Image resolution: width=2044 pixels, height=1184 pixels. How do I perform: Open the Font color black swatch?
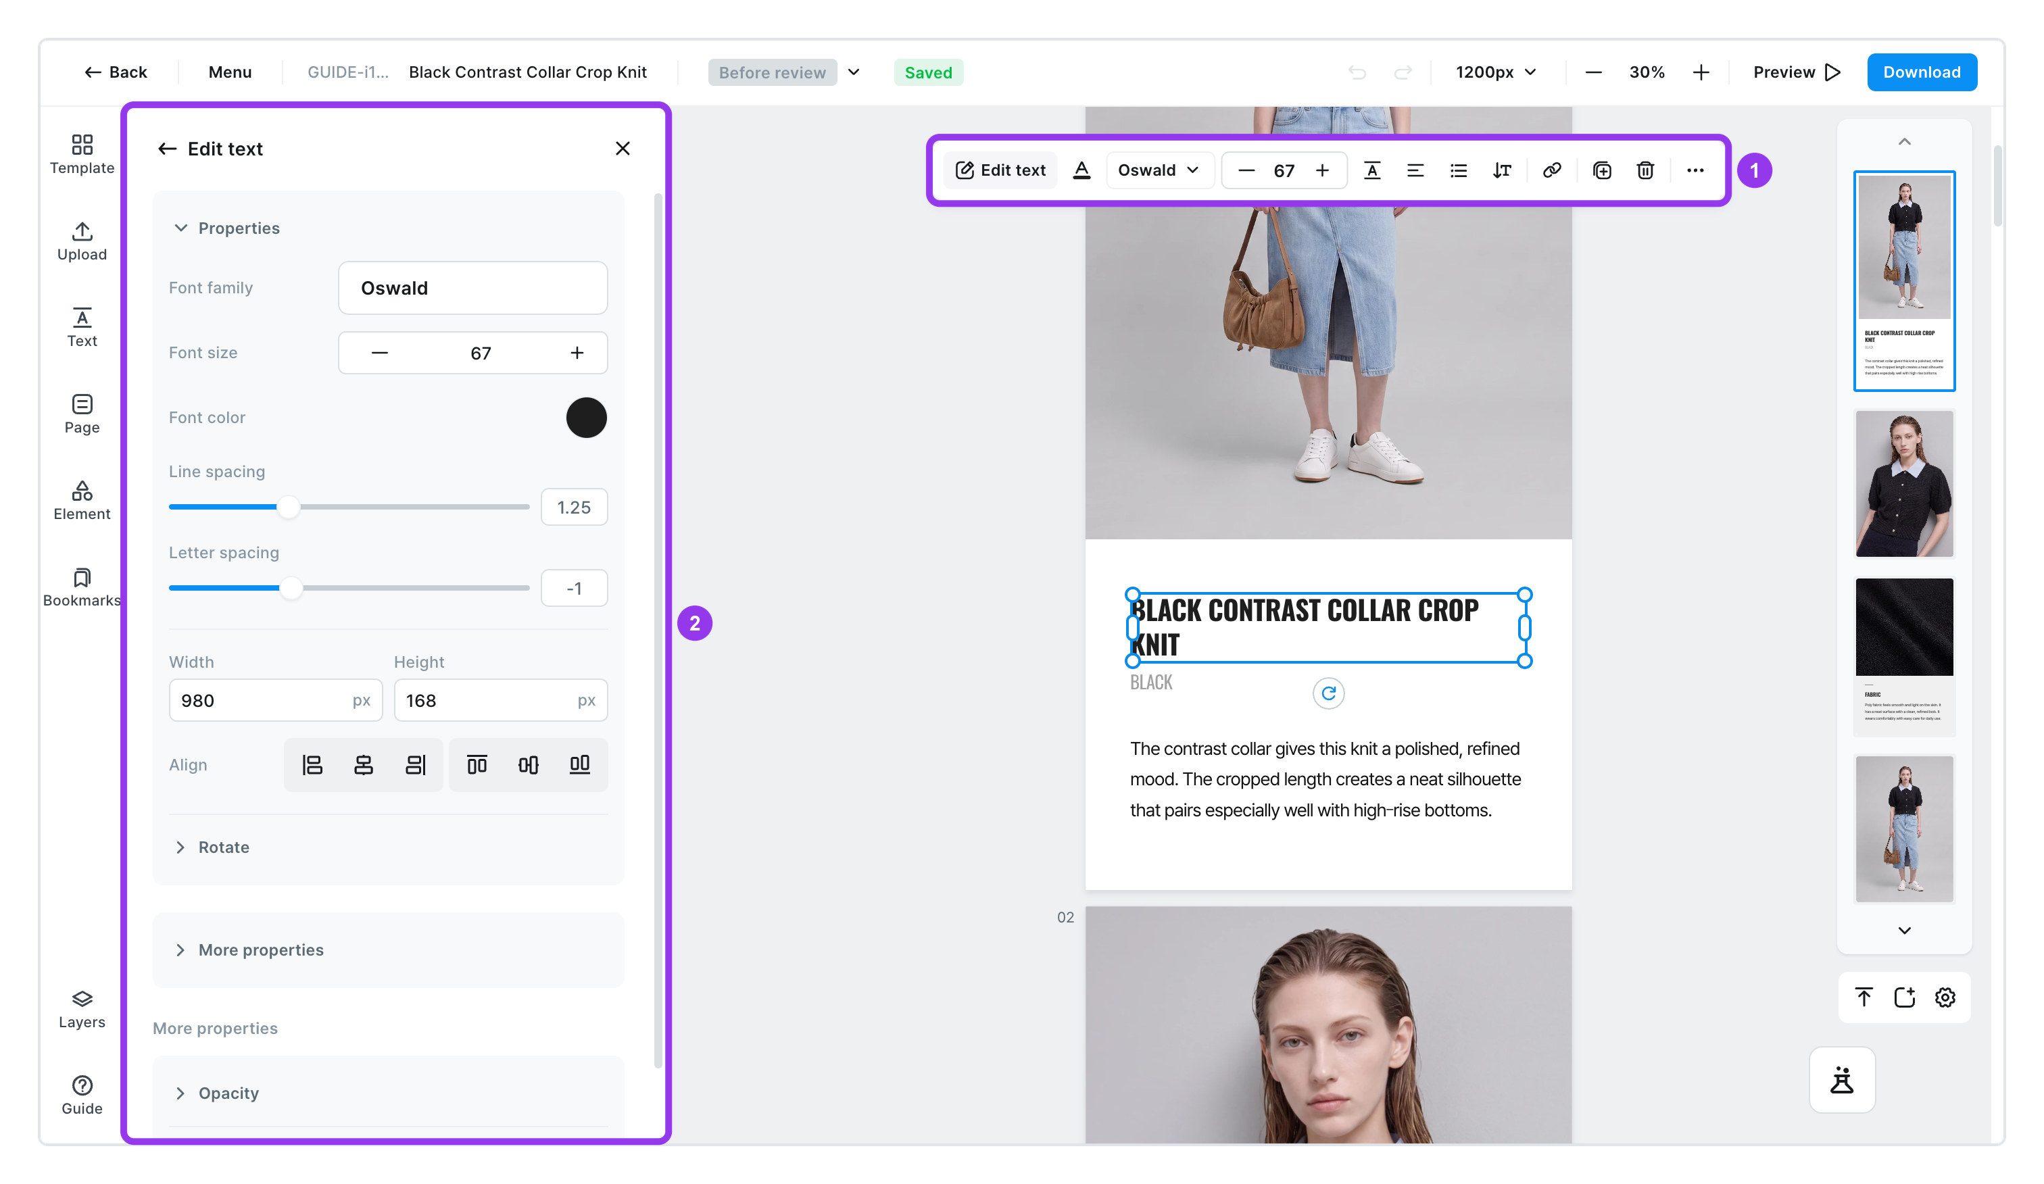(x=587, y=418)
